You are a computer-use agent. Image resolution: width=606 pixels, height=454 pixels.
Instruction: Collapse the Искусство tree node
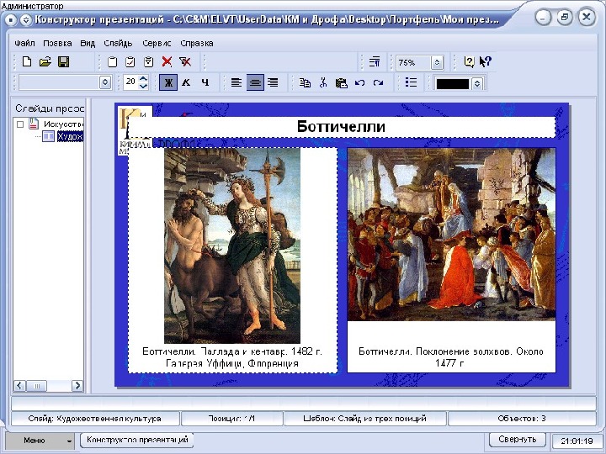point(20,124)
